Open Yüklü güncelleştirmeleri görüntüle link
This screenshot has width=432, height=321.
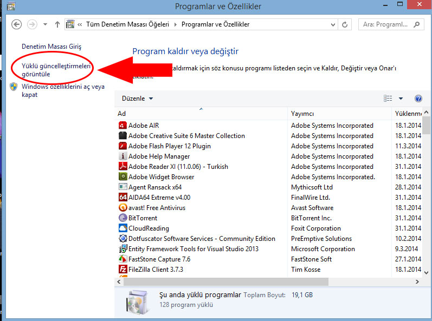tap(56, 70)
